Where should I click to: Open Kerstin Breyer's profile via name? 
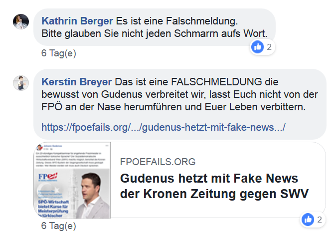[x=76, y=82]
